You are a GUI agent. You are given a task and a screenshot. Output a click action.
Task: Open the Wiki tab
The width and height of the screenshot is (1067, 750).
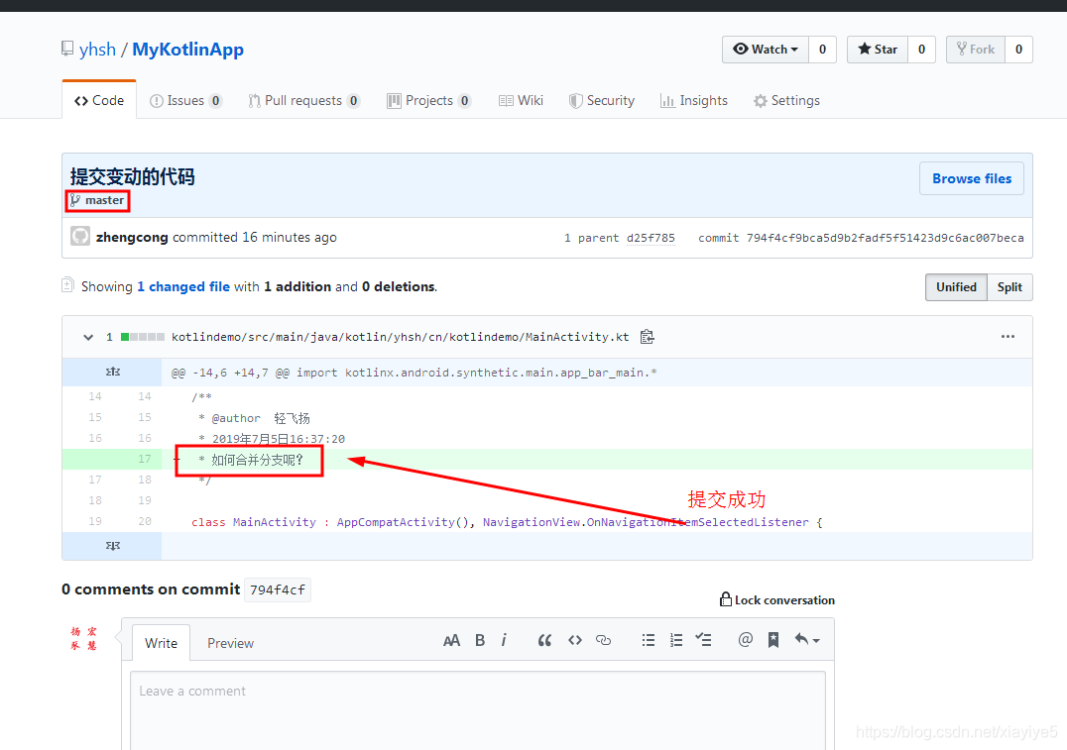(521, 101)
